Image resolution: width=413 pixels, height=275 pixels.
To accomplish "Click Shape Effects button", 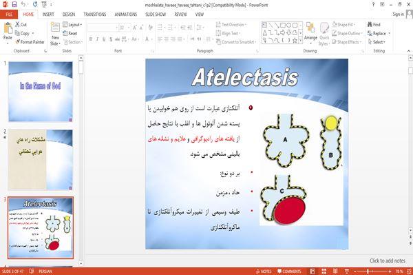I will pos(347,42).
